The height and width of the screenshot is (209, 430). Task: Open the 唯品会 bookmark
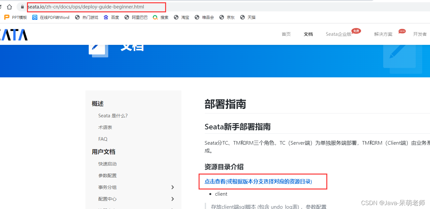[x=204, y=17]
